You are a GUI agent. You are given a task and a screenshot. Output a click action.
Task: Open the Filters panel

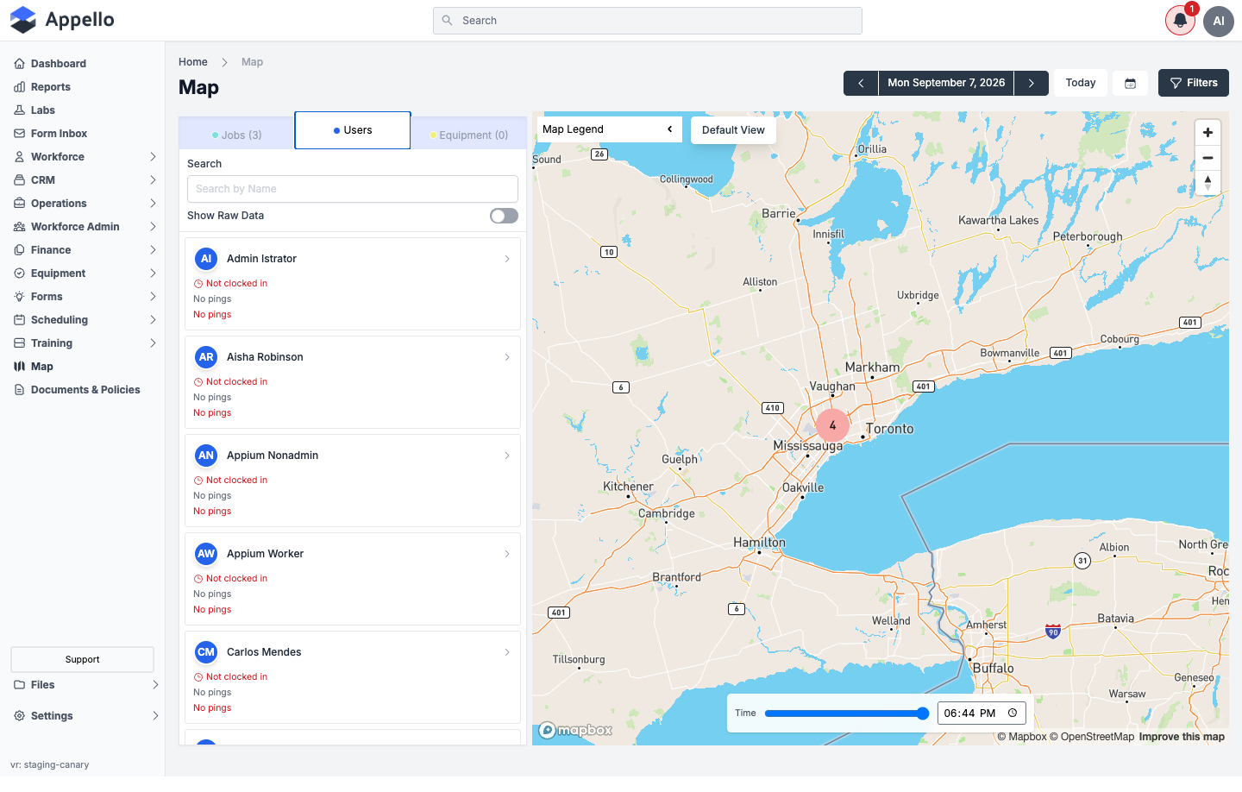point(1194,83)
